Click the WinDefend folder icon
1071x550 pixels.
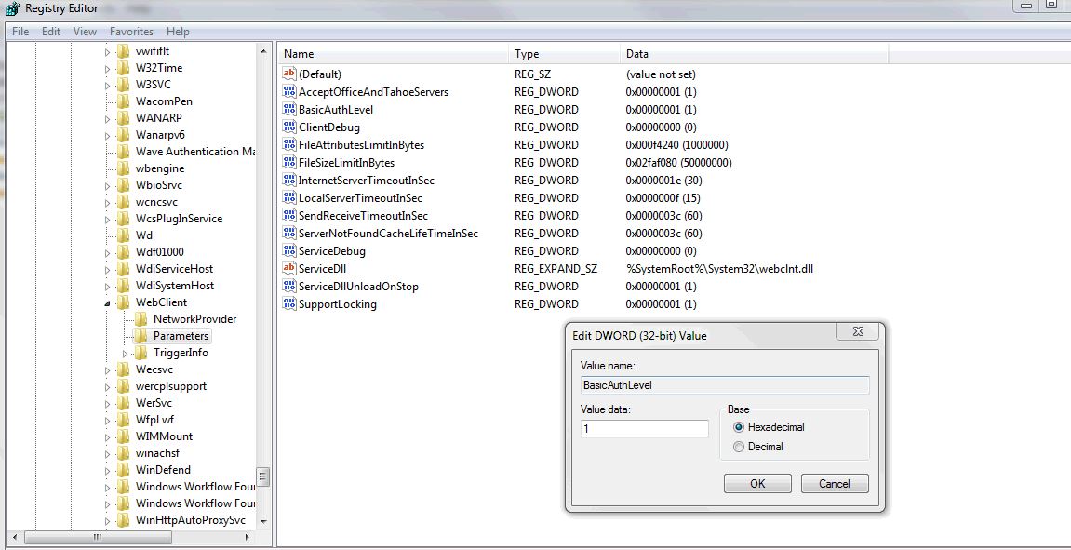(x=123, y=469)
